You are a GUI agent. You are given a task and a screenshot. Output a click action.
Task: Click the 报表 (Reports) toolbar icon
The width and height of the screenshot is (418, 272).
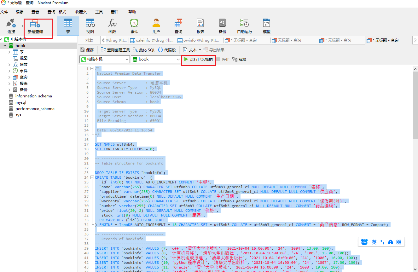pyautogui.click(x=200, y=26)
